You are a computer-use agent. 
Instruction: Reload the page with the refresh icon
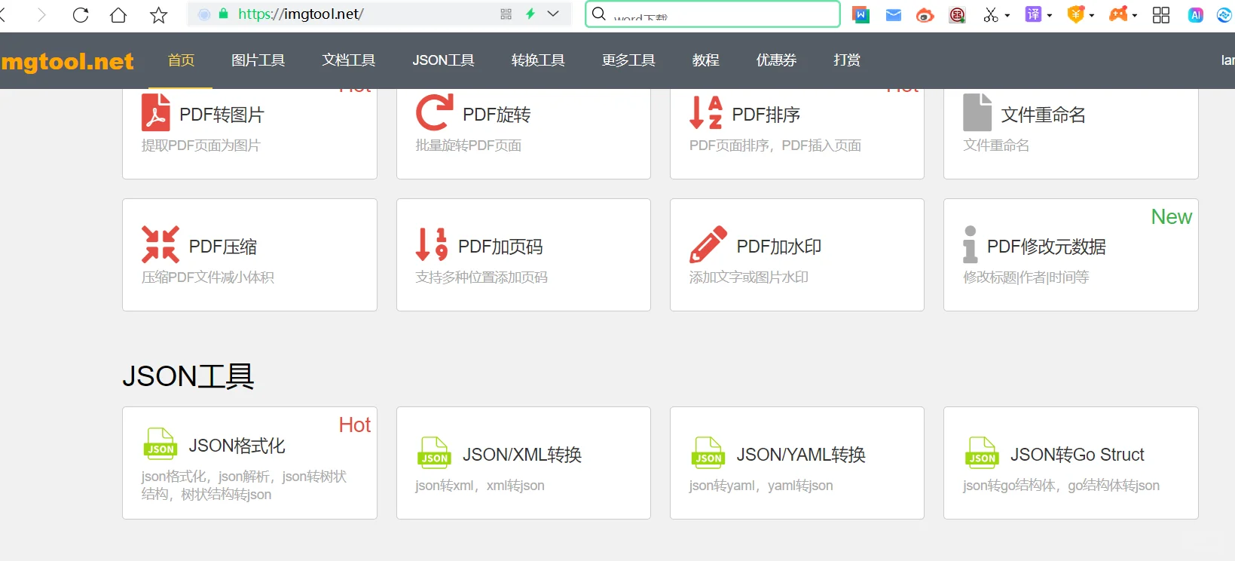point(81,15)
